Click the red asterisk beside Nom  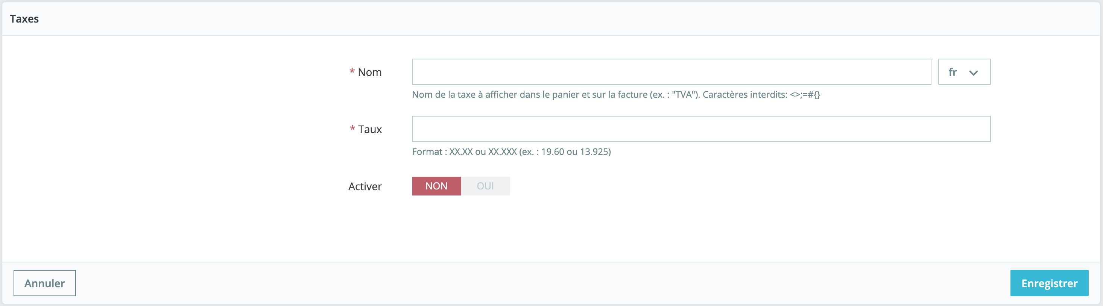click(x=352, y=71)
